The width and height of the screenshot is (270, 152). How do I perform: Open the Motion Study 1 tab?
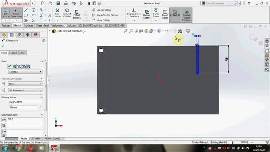(x=52, y=138)
